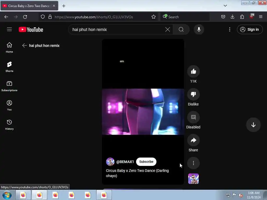Open the tracking protection shield icon
Viewport: 267px width, 200px height.
click(43, 17)
